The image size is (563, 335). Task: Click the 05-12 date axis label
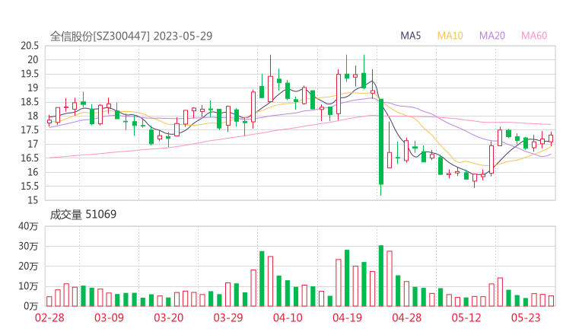[466, 317]
